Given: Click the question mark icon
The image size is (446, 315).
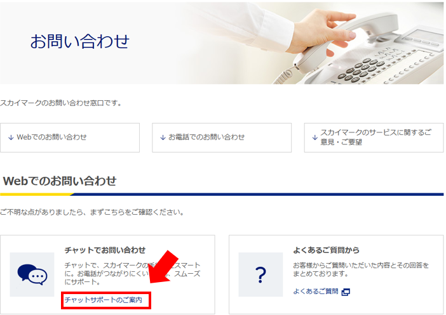Looking at the screenshot, I should (x=260, y=274).
